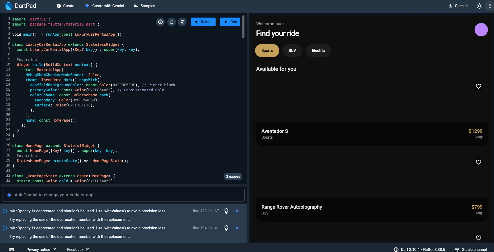This screenshot has width=494, height=252.
Task: Copy the code using the copy icon
Action: tap(171, 22)
